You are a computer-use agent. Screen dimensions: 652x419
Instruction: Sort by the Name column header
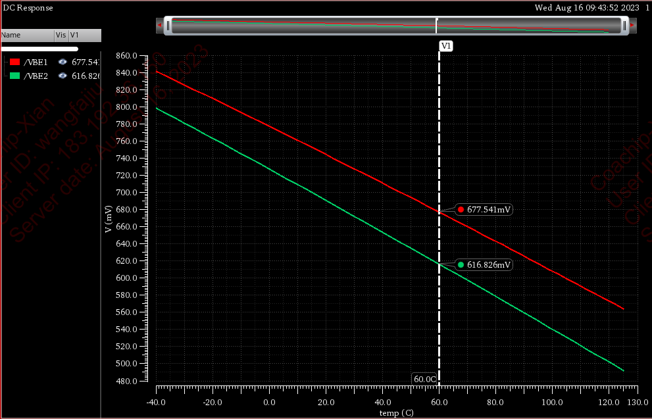click(x=26, y=35)
